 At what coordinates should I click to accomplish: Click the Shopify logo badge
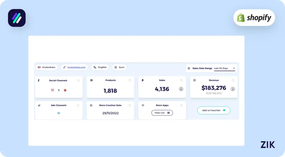click(254, 18)
